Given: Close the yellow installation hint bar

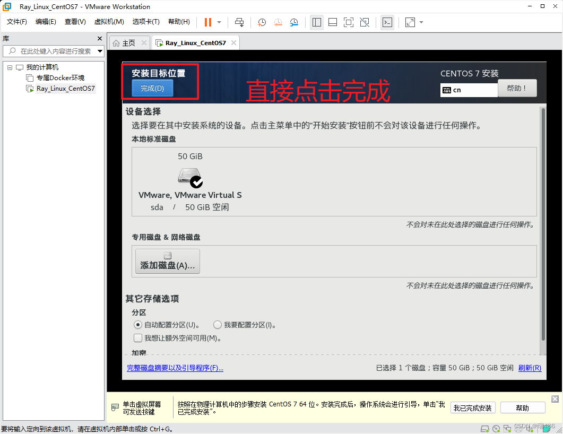Looking at the screenshot, I should coord(555,399).
